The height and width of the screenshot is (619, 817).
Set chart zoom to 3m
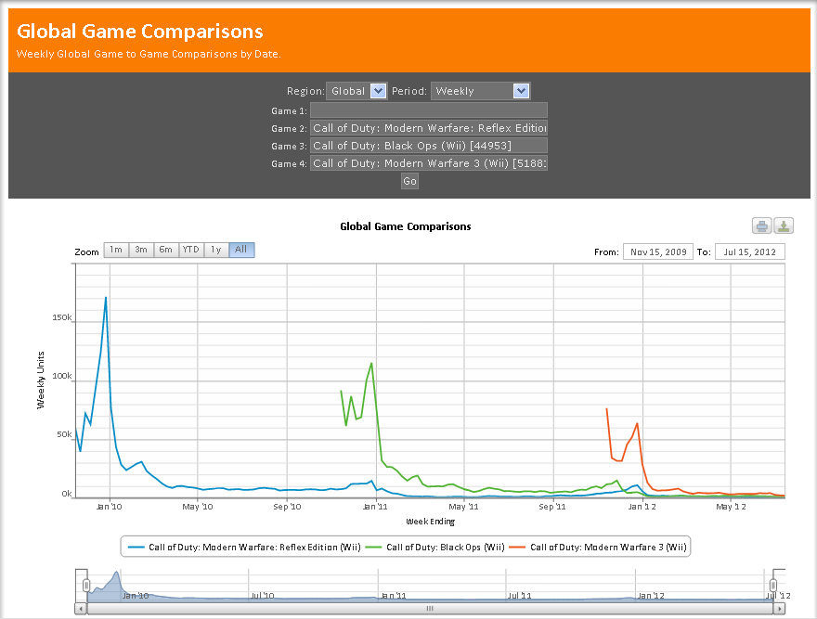[x=141, y=250]
